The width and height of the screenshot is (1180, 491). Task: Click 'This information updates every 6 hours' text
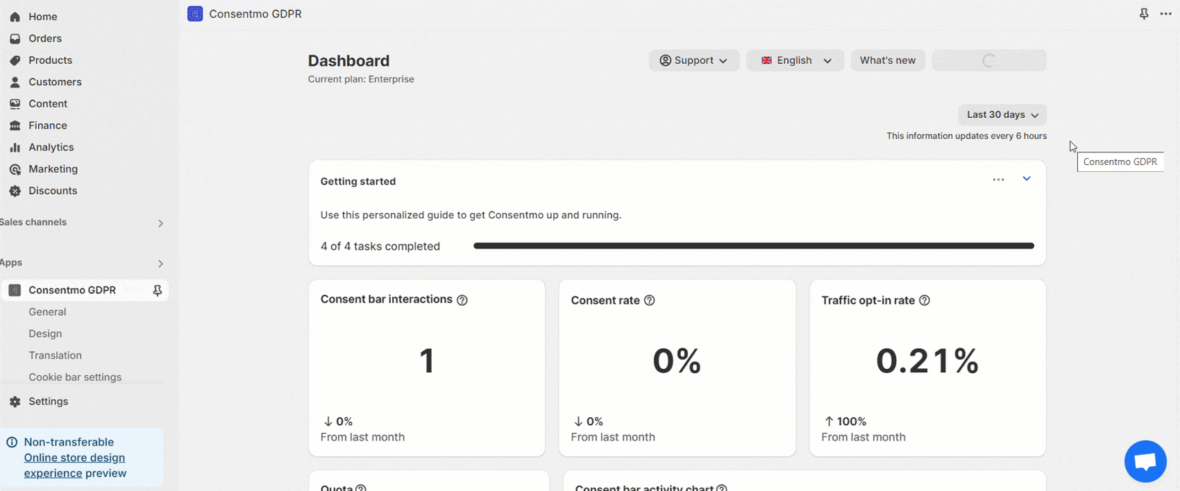[966, 136]
